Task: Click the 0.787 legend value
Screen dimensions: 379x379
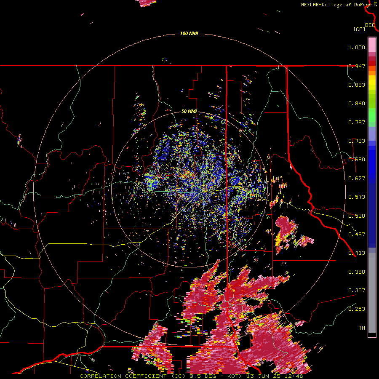Action: [x=357, y=122]
